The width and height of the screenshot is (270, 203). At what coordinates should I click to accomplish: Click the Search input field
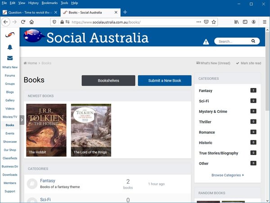click(232, 41)
